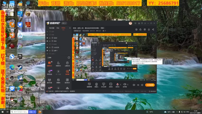Toggle the eye on the first source row
Image resolution: width=202 pixels, height=114 pixels.
[47, 31]
